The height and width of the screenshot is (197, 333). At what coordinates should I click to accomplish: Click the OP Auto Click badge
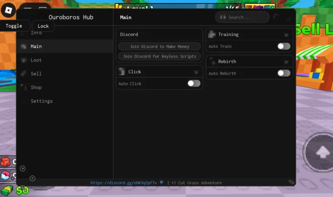coord(260,6)
